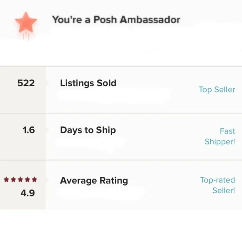Click the arrow notch beside the star rating
The width and height of the screenshot is (242, 242).
coord(47,180)
